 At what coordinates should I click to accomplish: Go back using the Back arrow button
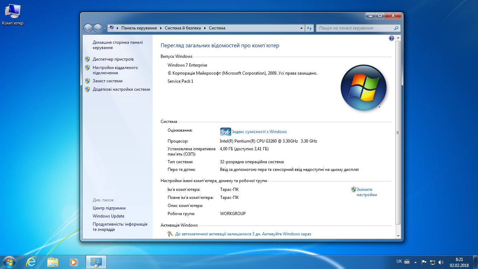point(88,28)
